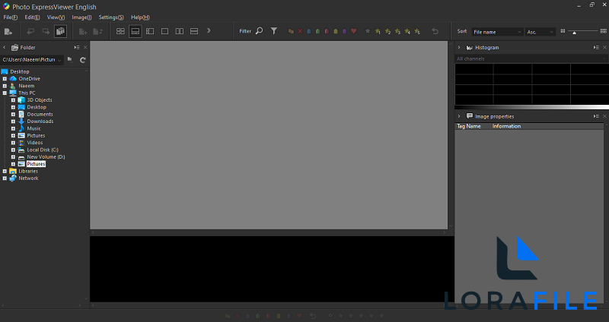The width and height of the screenshot is (609, 322).
Task: Expand the Image properties panel arrow
Action: coord(459,116)
